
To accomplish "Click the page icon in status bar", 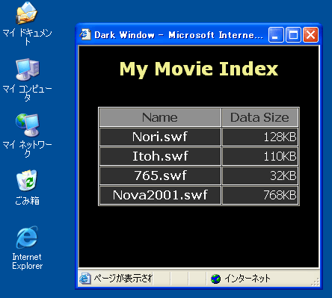I will (85, 278).
